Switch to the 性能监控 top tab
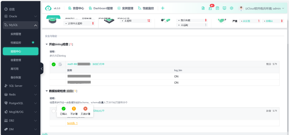 point(146,8)
